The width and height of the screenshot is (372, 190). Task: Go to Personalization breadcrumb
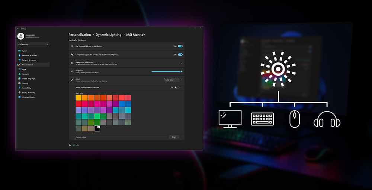(x=80, y=35)
